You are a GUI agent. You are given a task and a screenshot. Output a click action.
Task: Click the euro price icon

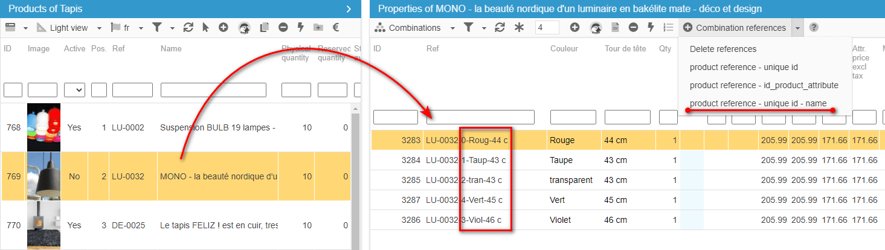pyautogui.click(x=336, y=28)
